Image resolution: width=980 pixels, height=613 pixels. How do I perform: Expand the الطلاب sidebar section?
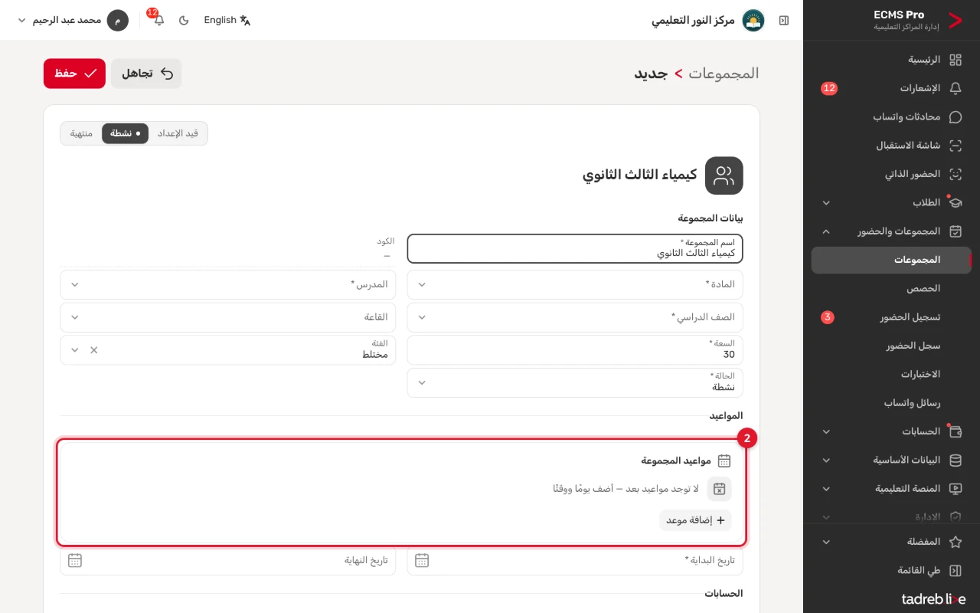pos(891,203)
